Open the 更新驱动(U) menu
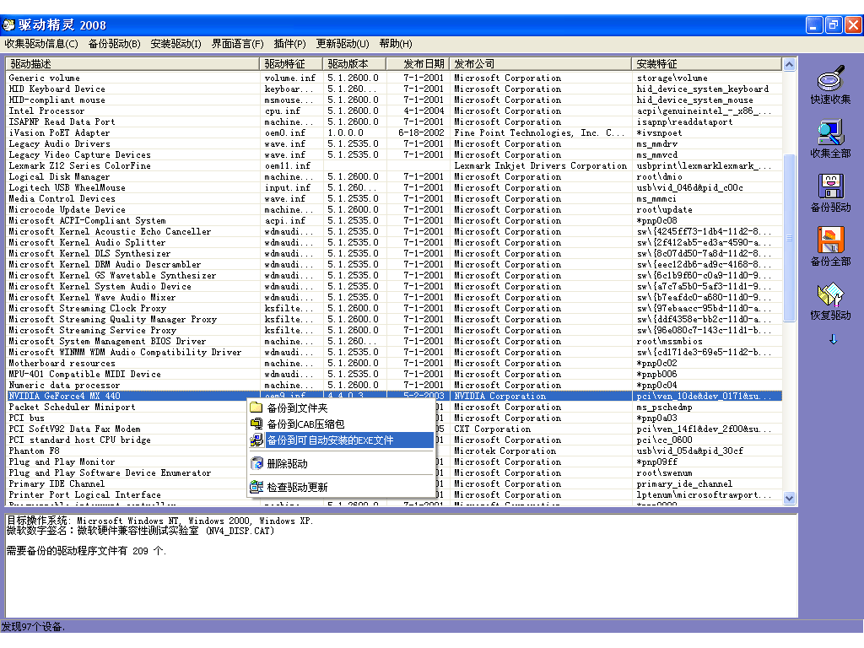 pos(343,44)
